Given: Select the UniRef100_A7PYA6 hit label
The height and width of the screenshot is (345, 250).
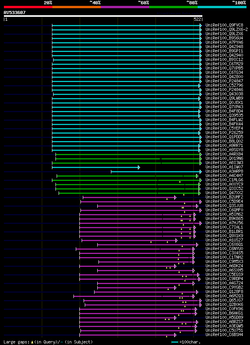Looking at the screenshot, I should point(225,43).
